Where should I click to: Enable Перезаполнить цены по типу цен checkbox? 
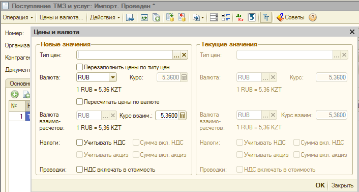tap(79, 67)
